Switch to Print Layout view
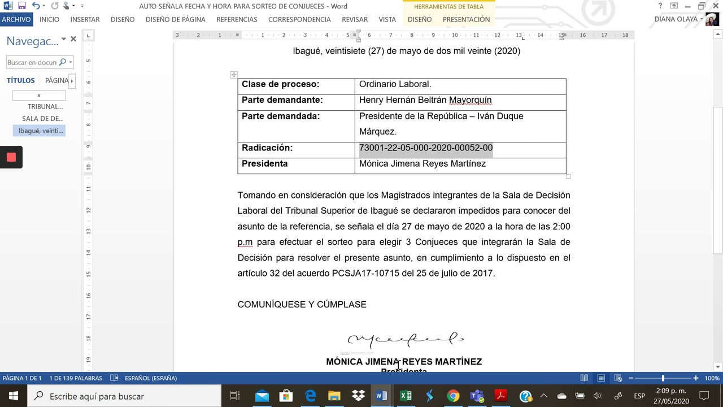 (602, 378)
